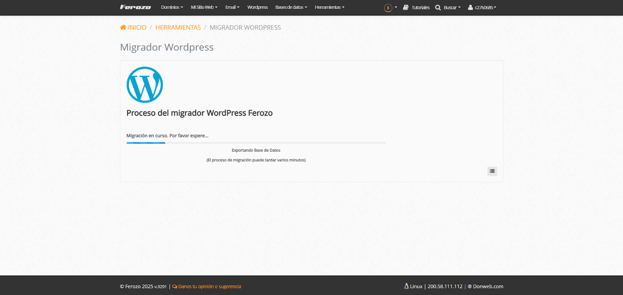Click the Buscar magnifying glass icon
This screenshot has height=295, width=623.
click(438, 7)
